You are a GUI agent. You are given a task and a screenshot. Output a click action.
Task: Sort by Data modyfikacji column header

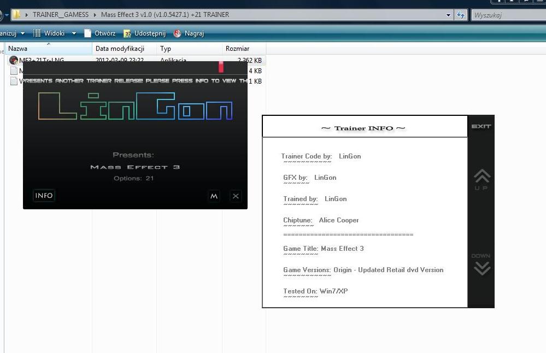125,49
